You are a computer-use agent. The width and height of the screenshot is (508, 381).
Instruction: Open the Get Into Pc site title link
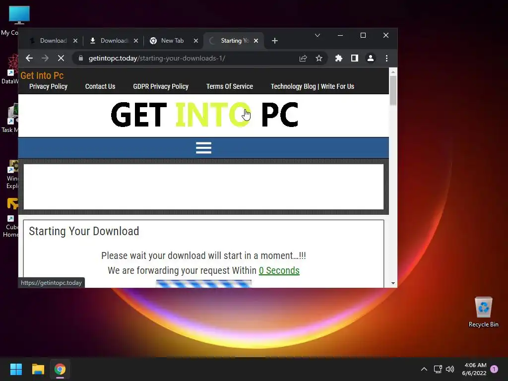[42, 75]
